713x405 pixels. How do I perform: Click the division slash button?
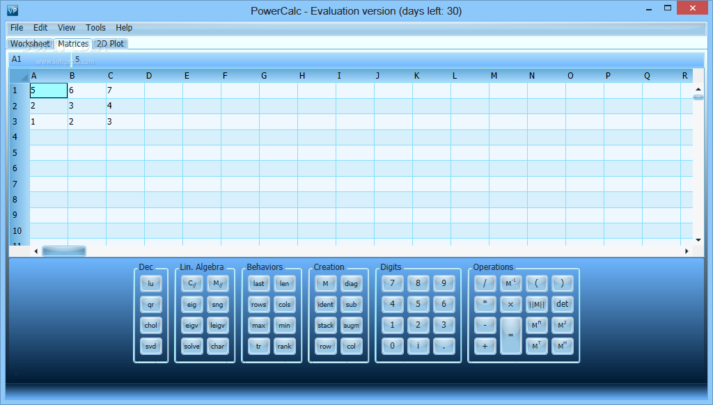(x=485, y=284)
